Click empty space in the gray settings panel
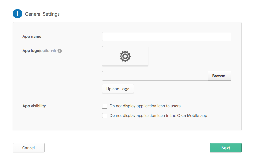The height and width of the screenshot is (167, 262). click(x=57, y=80)
